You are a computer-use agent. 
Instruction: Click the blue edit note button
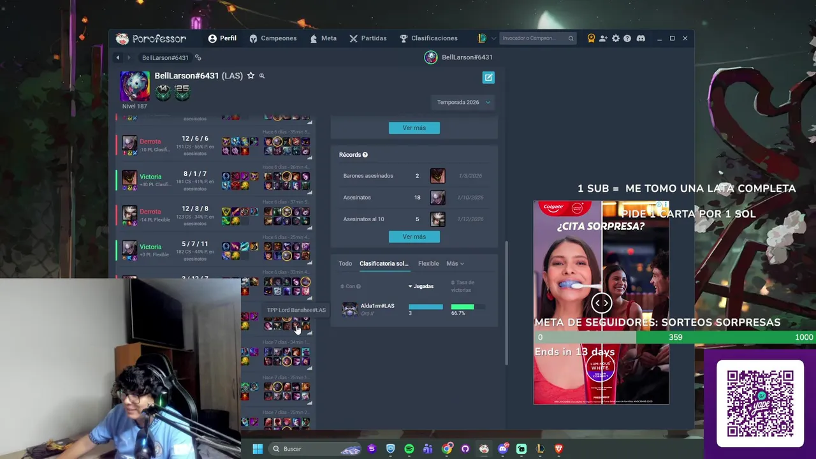(x=488, y=77)
